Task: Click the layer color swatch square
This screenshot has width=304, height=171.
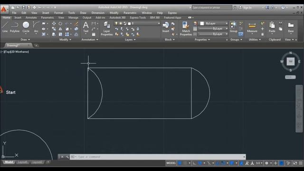Action: click(129, 23)
